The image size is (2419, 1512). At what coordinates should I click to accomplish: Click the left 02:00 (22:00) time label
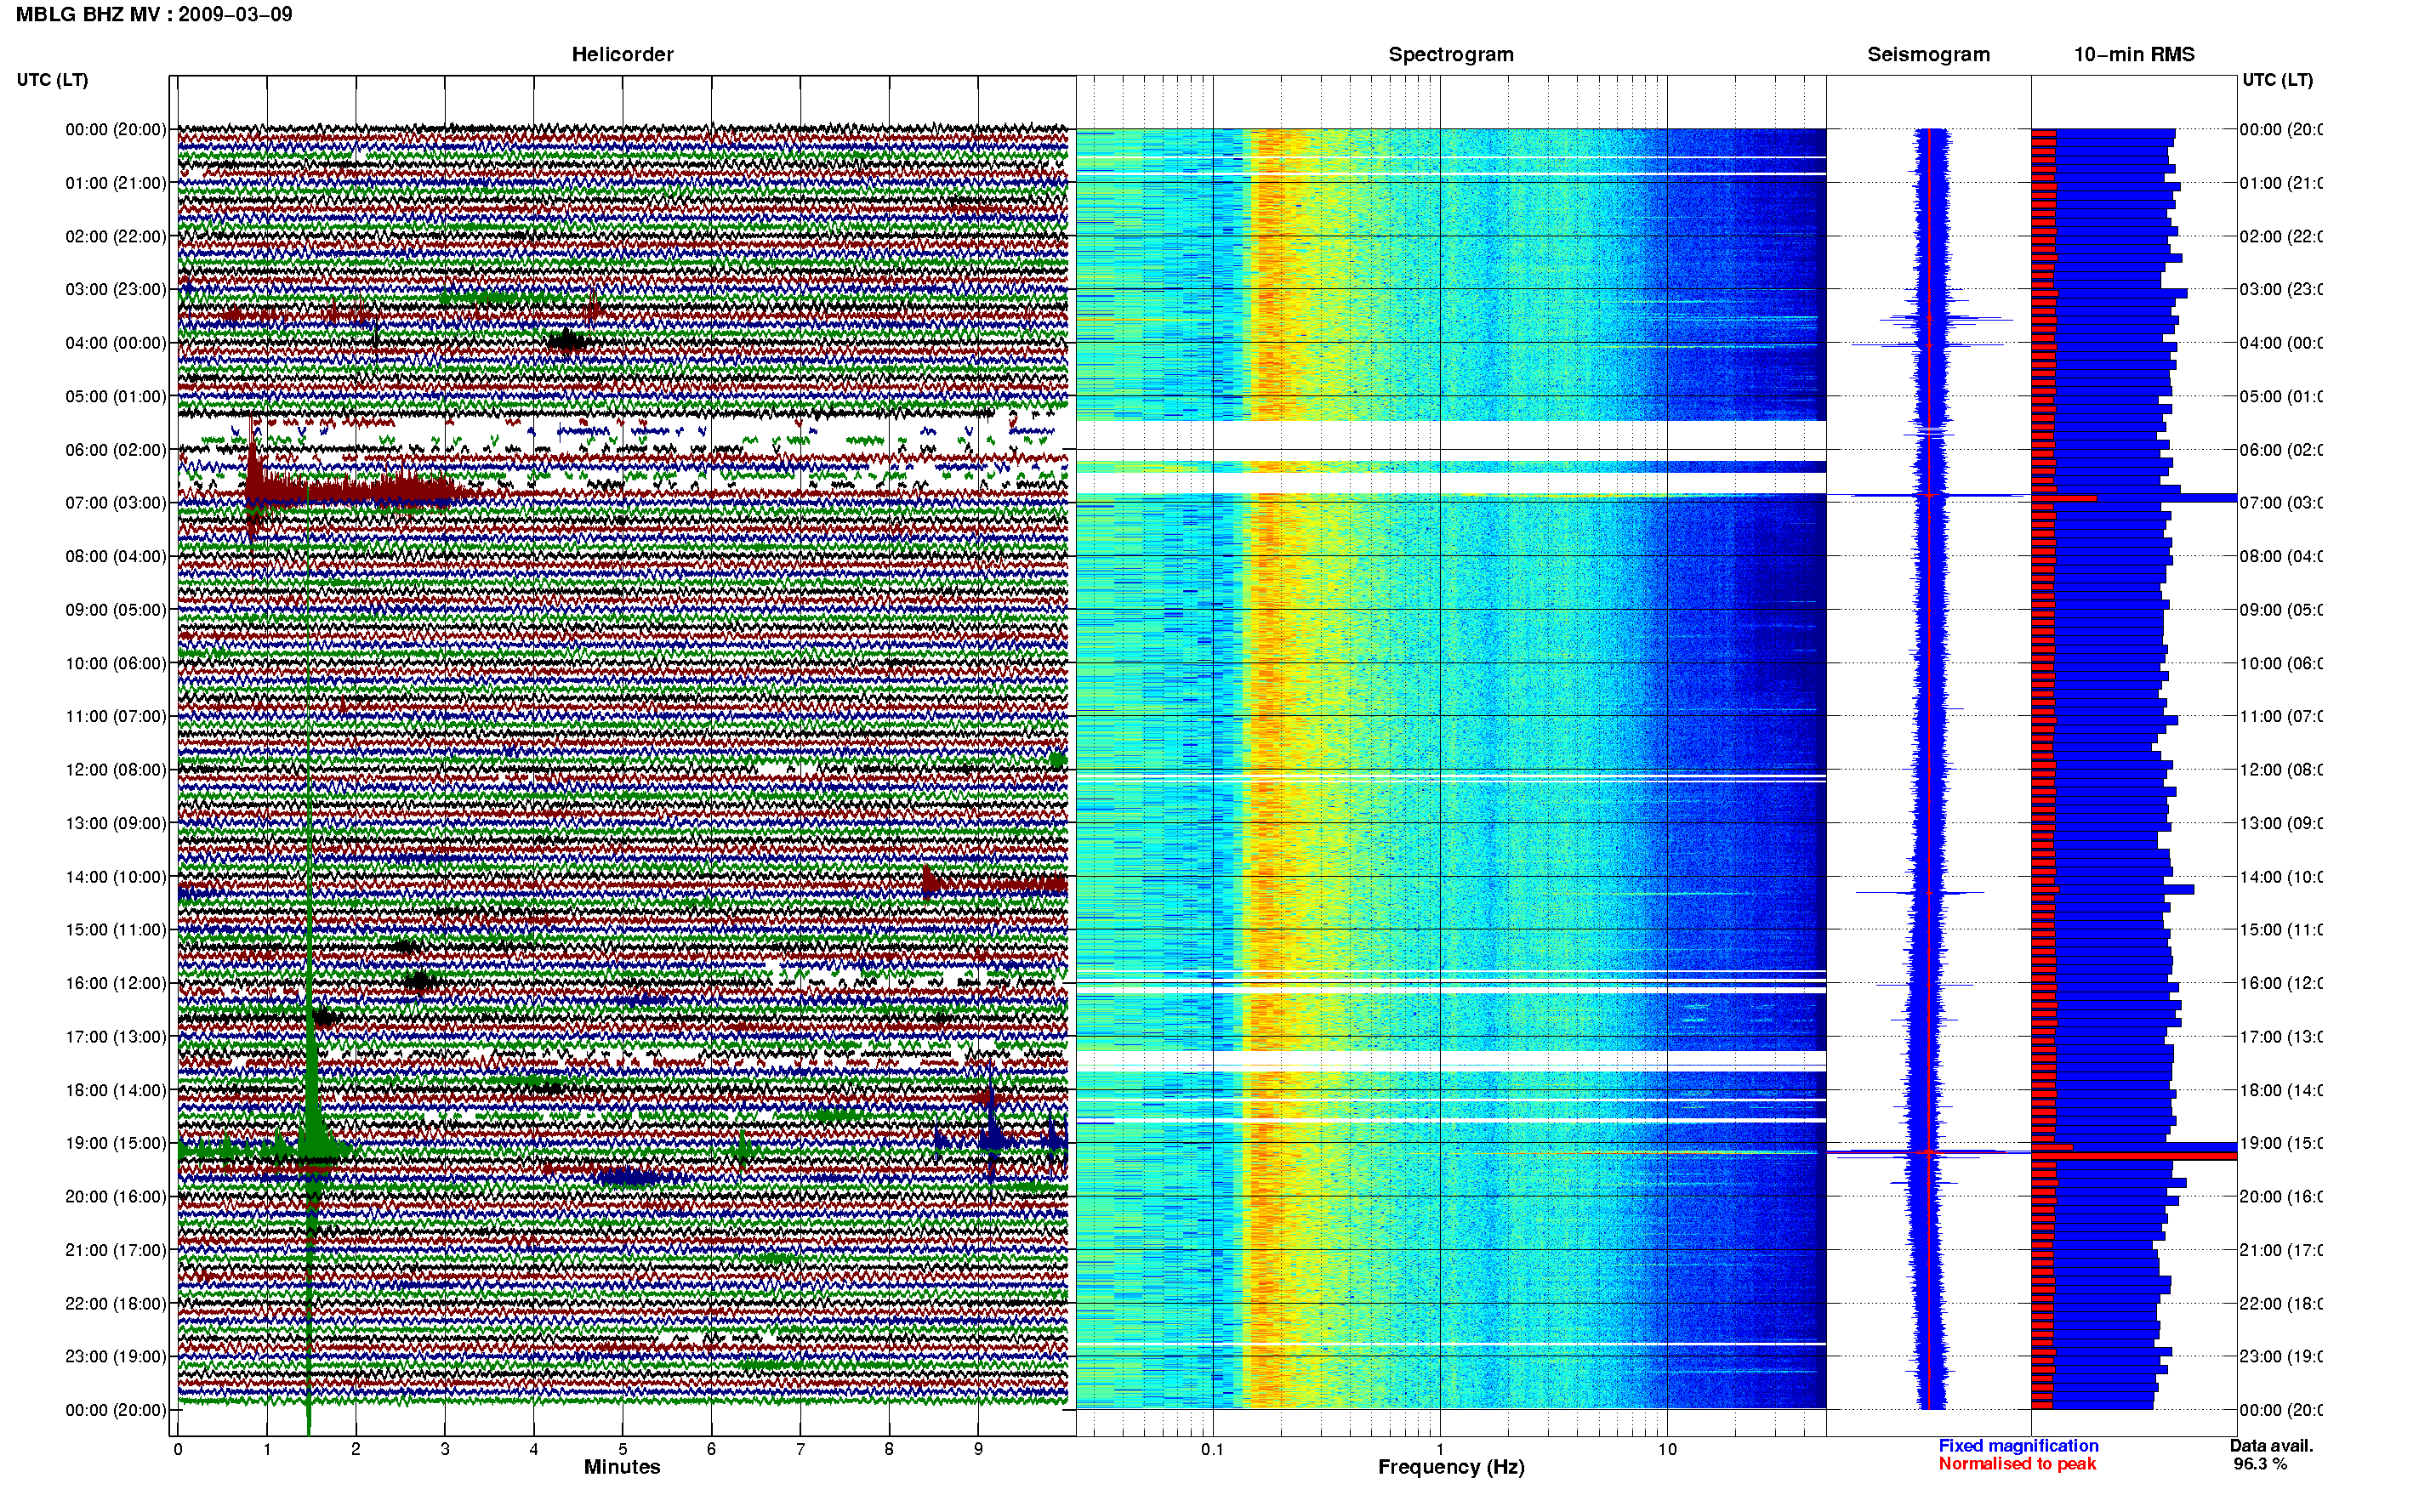(116, 236)
